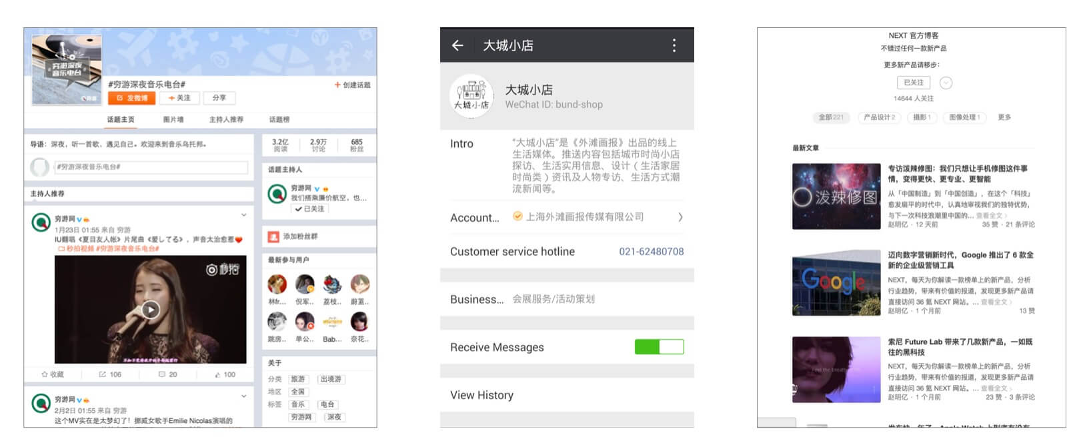Expand 查看全文 on the 泼辣修图 article
The height and width of the screenshot is (437, 1067).
pyautogui.click(x=991, y=216)
